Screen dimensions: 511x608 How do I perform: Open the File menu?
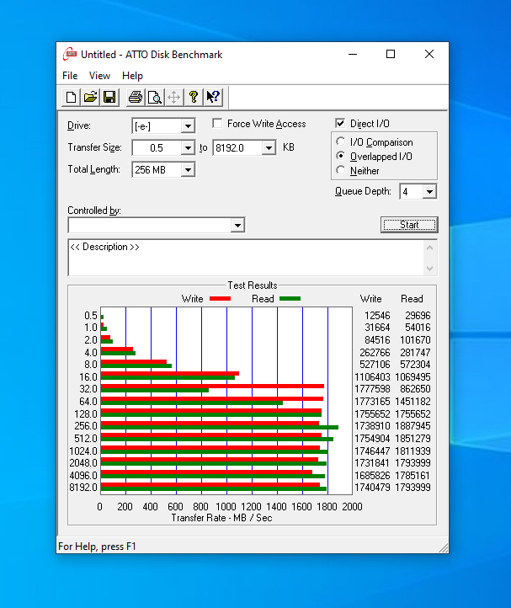pos(70,76)
